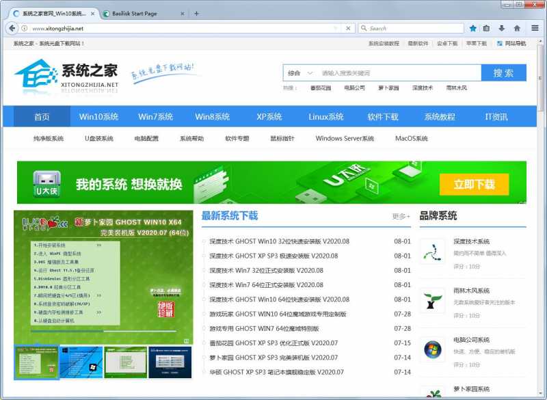The height and width of the screenshot is (400, 547).
Task: Open the Firefox hamburger menu panel
Action: (x=535, y=28)
